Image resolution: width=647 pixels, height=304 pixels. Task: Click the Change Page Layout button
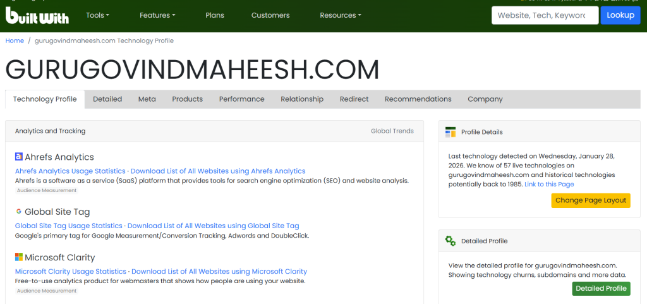pyautogui.click(x=591, y=200)
